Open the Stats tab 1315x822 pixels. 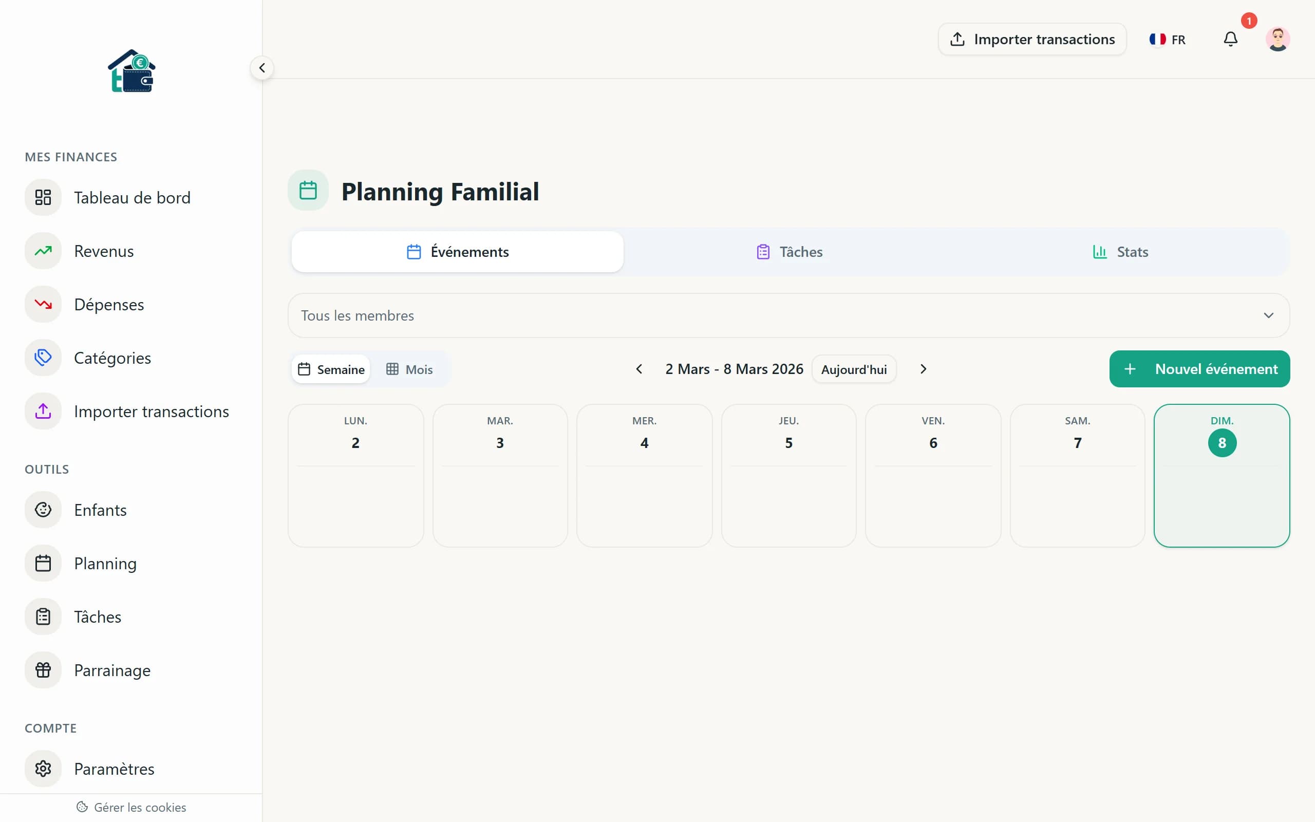pyautogui.click(x=1120, y=251)
